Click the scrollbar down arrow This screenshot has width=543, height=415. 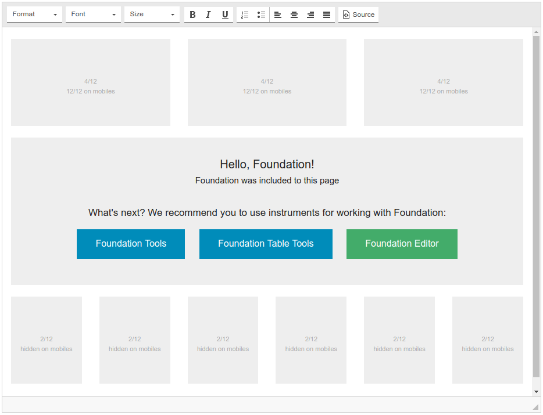coord(536,392)
